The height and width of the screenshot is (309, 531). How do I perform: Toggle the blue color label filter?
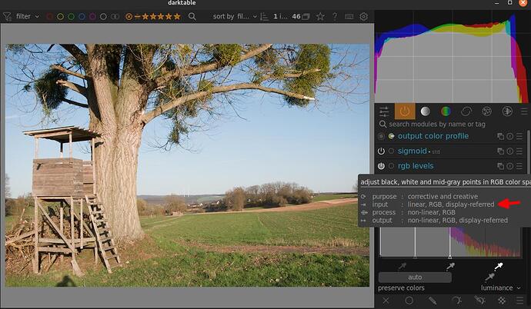coord(82,16)
